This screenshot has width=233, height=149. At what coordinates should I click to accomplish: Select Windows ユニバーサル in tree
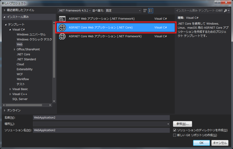click(31, 35)
